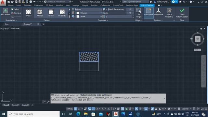Image resolution: width=208 pixels, height=117 pixels.
Task: Click Match Properties in Options panel
Action: tap(169, 13)
